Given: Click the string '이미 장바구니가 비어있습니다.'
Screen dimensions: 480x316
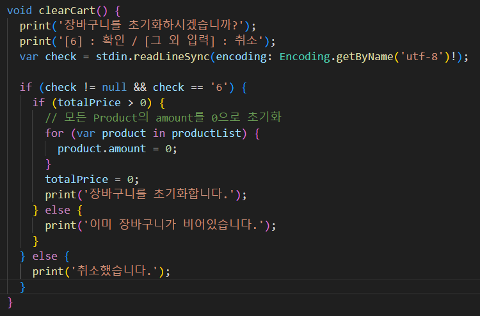Looking at the screenshot, I should coord(175,225).
